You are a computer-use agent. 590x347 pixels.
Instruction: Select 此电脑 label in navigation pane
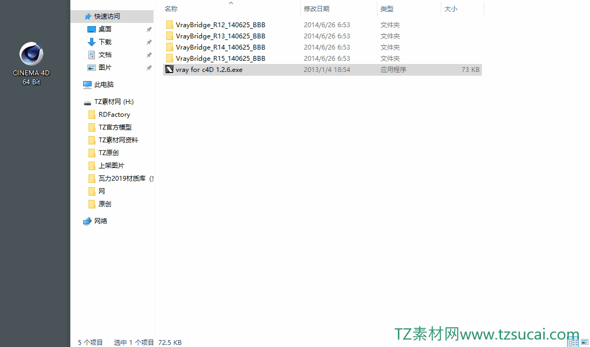pos(104,85)
